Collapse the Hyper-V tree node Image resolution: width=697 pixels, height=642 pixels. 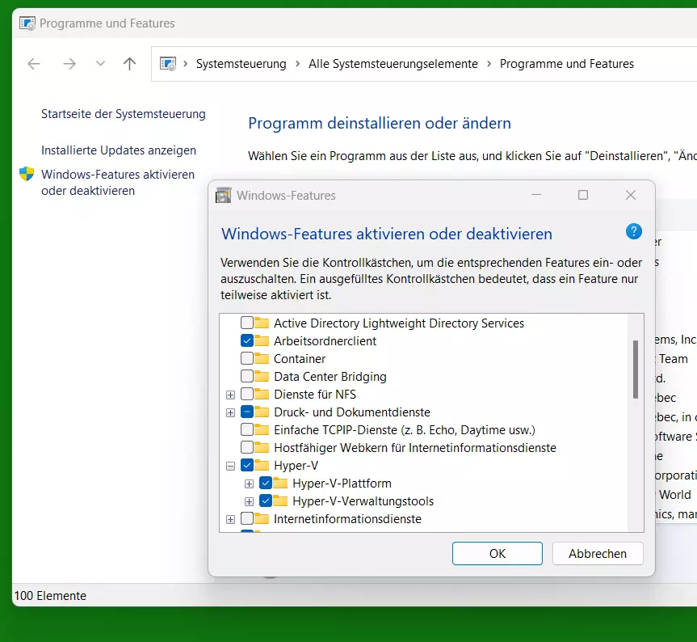(x=230, y=466)
